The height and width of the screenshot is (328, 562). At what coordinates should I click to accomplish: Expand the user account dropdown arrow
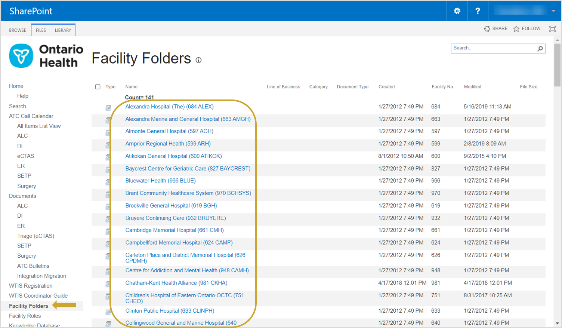click(x=553, y=11)
